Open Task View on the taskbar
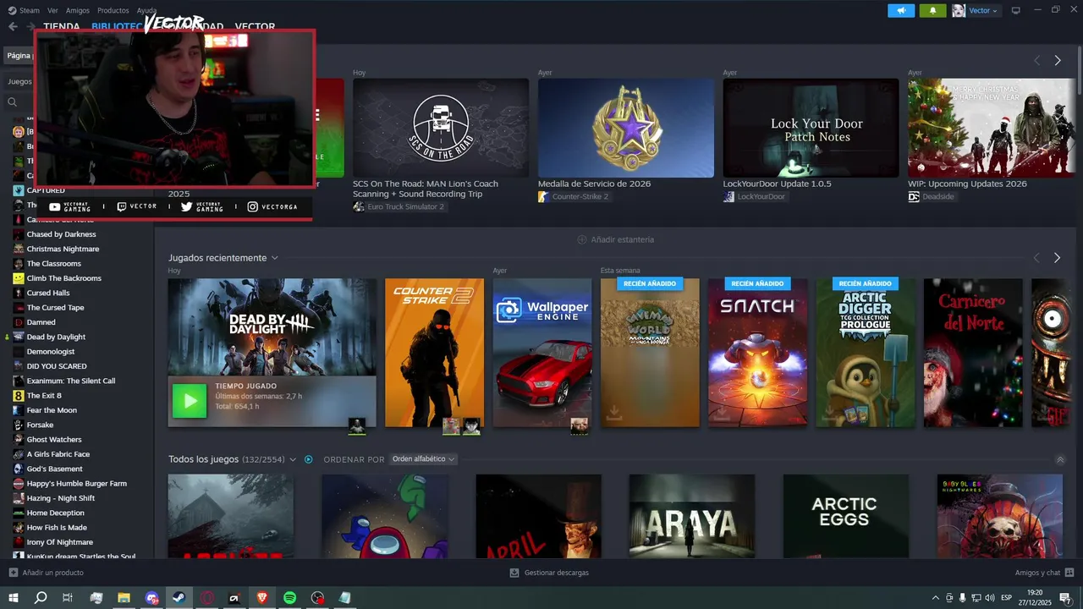 tap(68, 598)
